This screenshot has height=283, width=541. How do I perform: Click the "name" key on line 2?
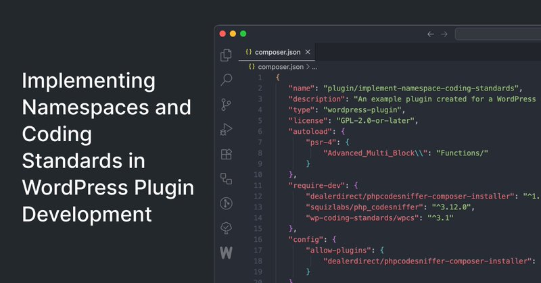tap(301, 88)
